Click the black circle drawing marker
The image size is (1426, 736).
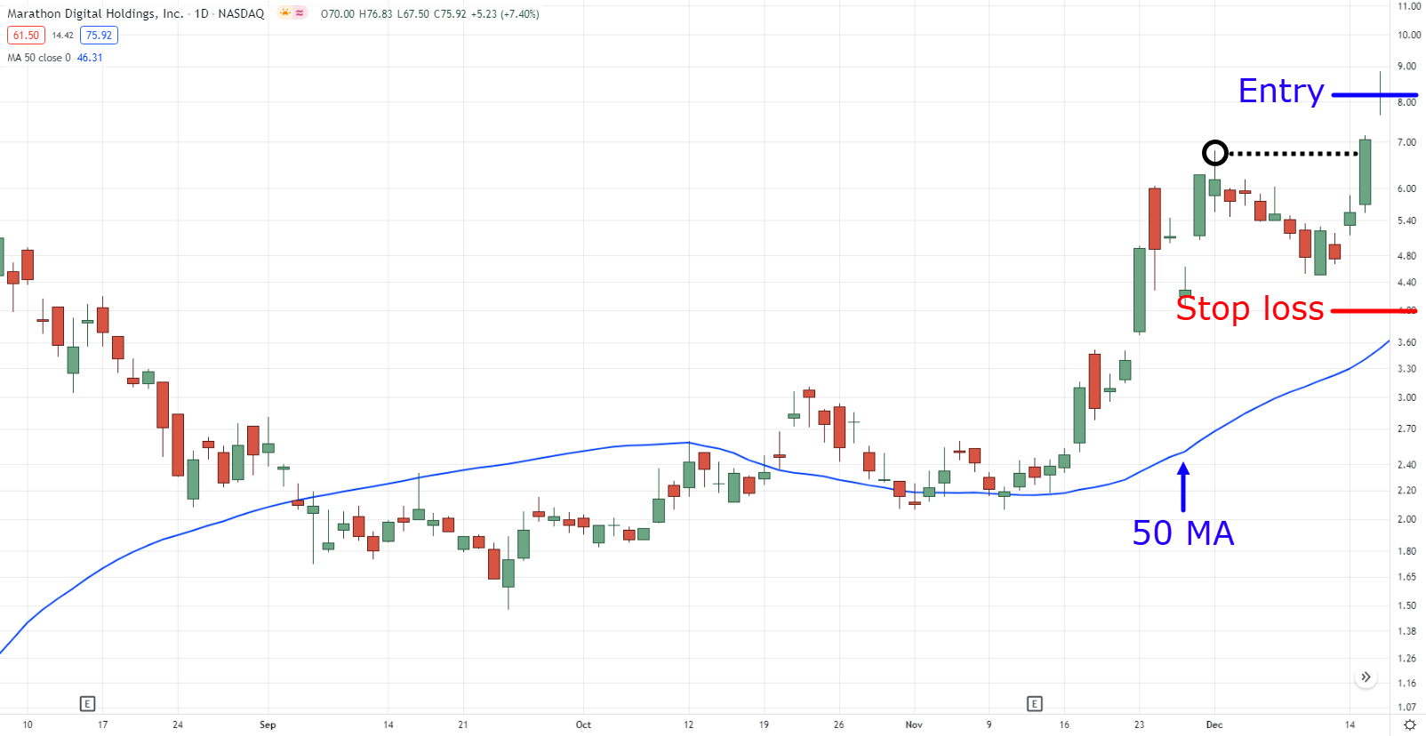(x=1215, y=153)
